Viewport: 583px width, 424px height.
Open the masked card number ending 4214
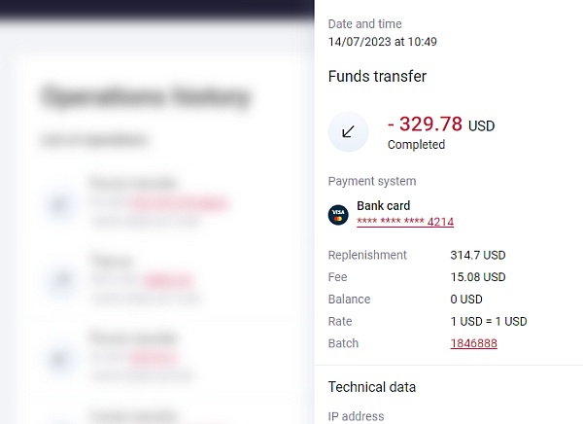click(405, 222)
